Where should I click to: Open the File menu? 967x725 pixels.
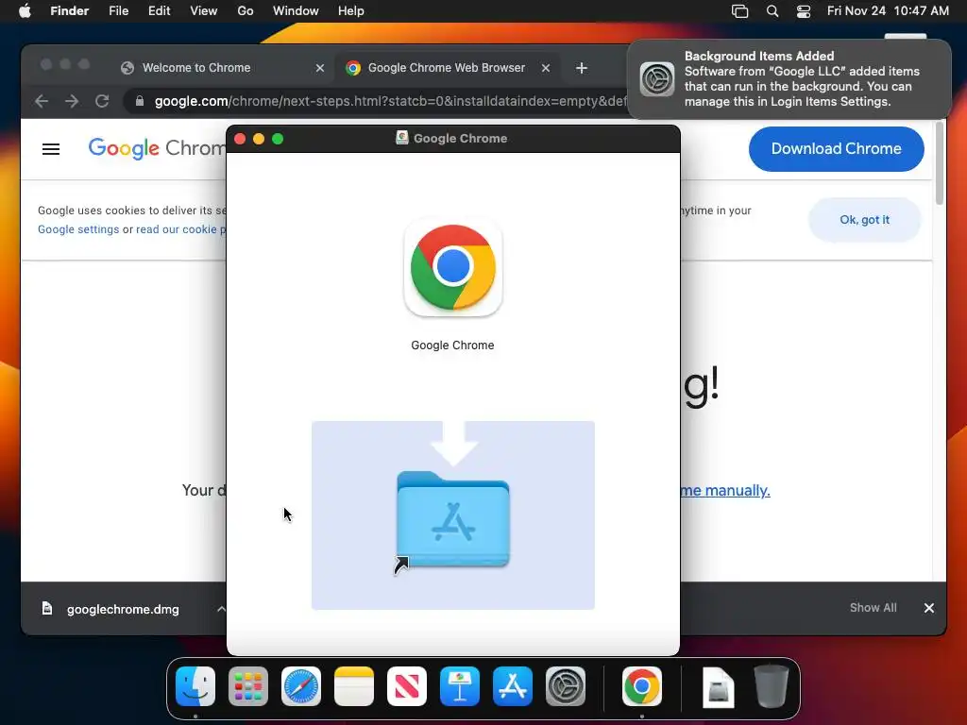point(118,11)
